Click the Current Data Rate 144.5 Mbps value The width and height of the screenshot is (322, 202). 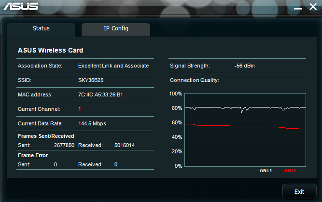point(92,123)
